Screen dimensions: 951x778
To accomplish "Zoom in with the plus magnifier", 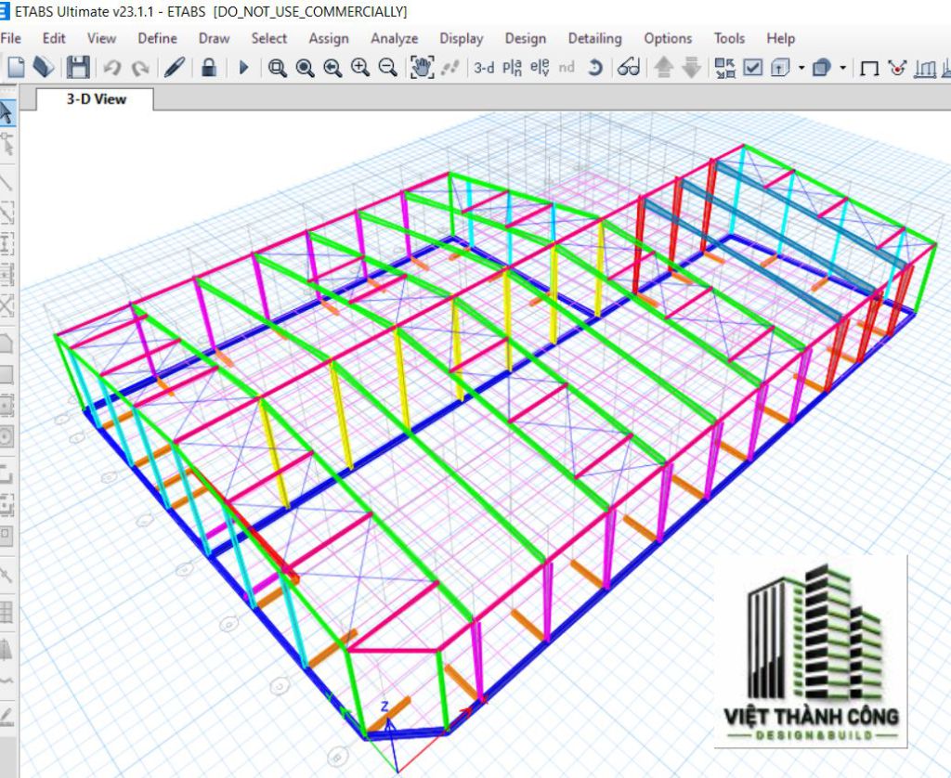I will (360, 68).
